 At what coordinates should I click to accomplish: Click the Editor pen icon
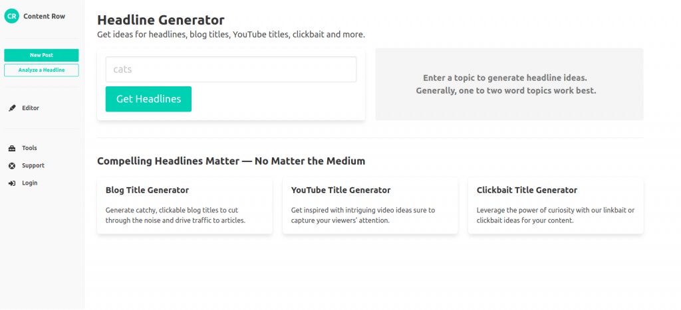click(x=12, y=108)
